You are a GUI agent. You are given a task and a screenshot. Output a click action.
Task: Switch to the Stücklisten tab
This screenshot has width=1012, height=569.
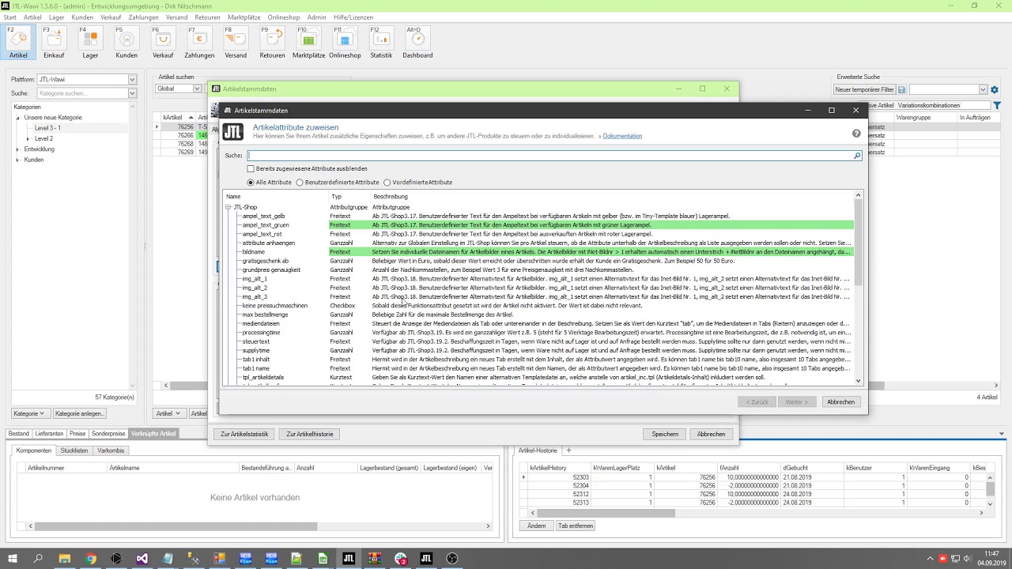pos(74,450)
